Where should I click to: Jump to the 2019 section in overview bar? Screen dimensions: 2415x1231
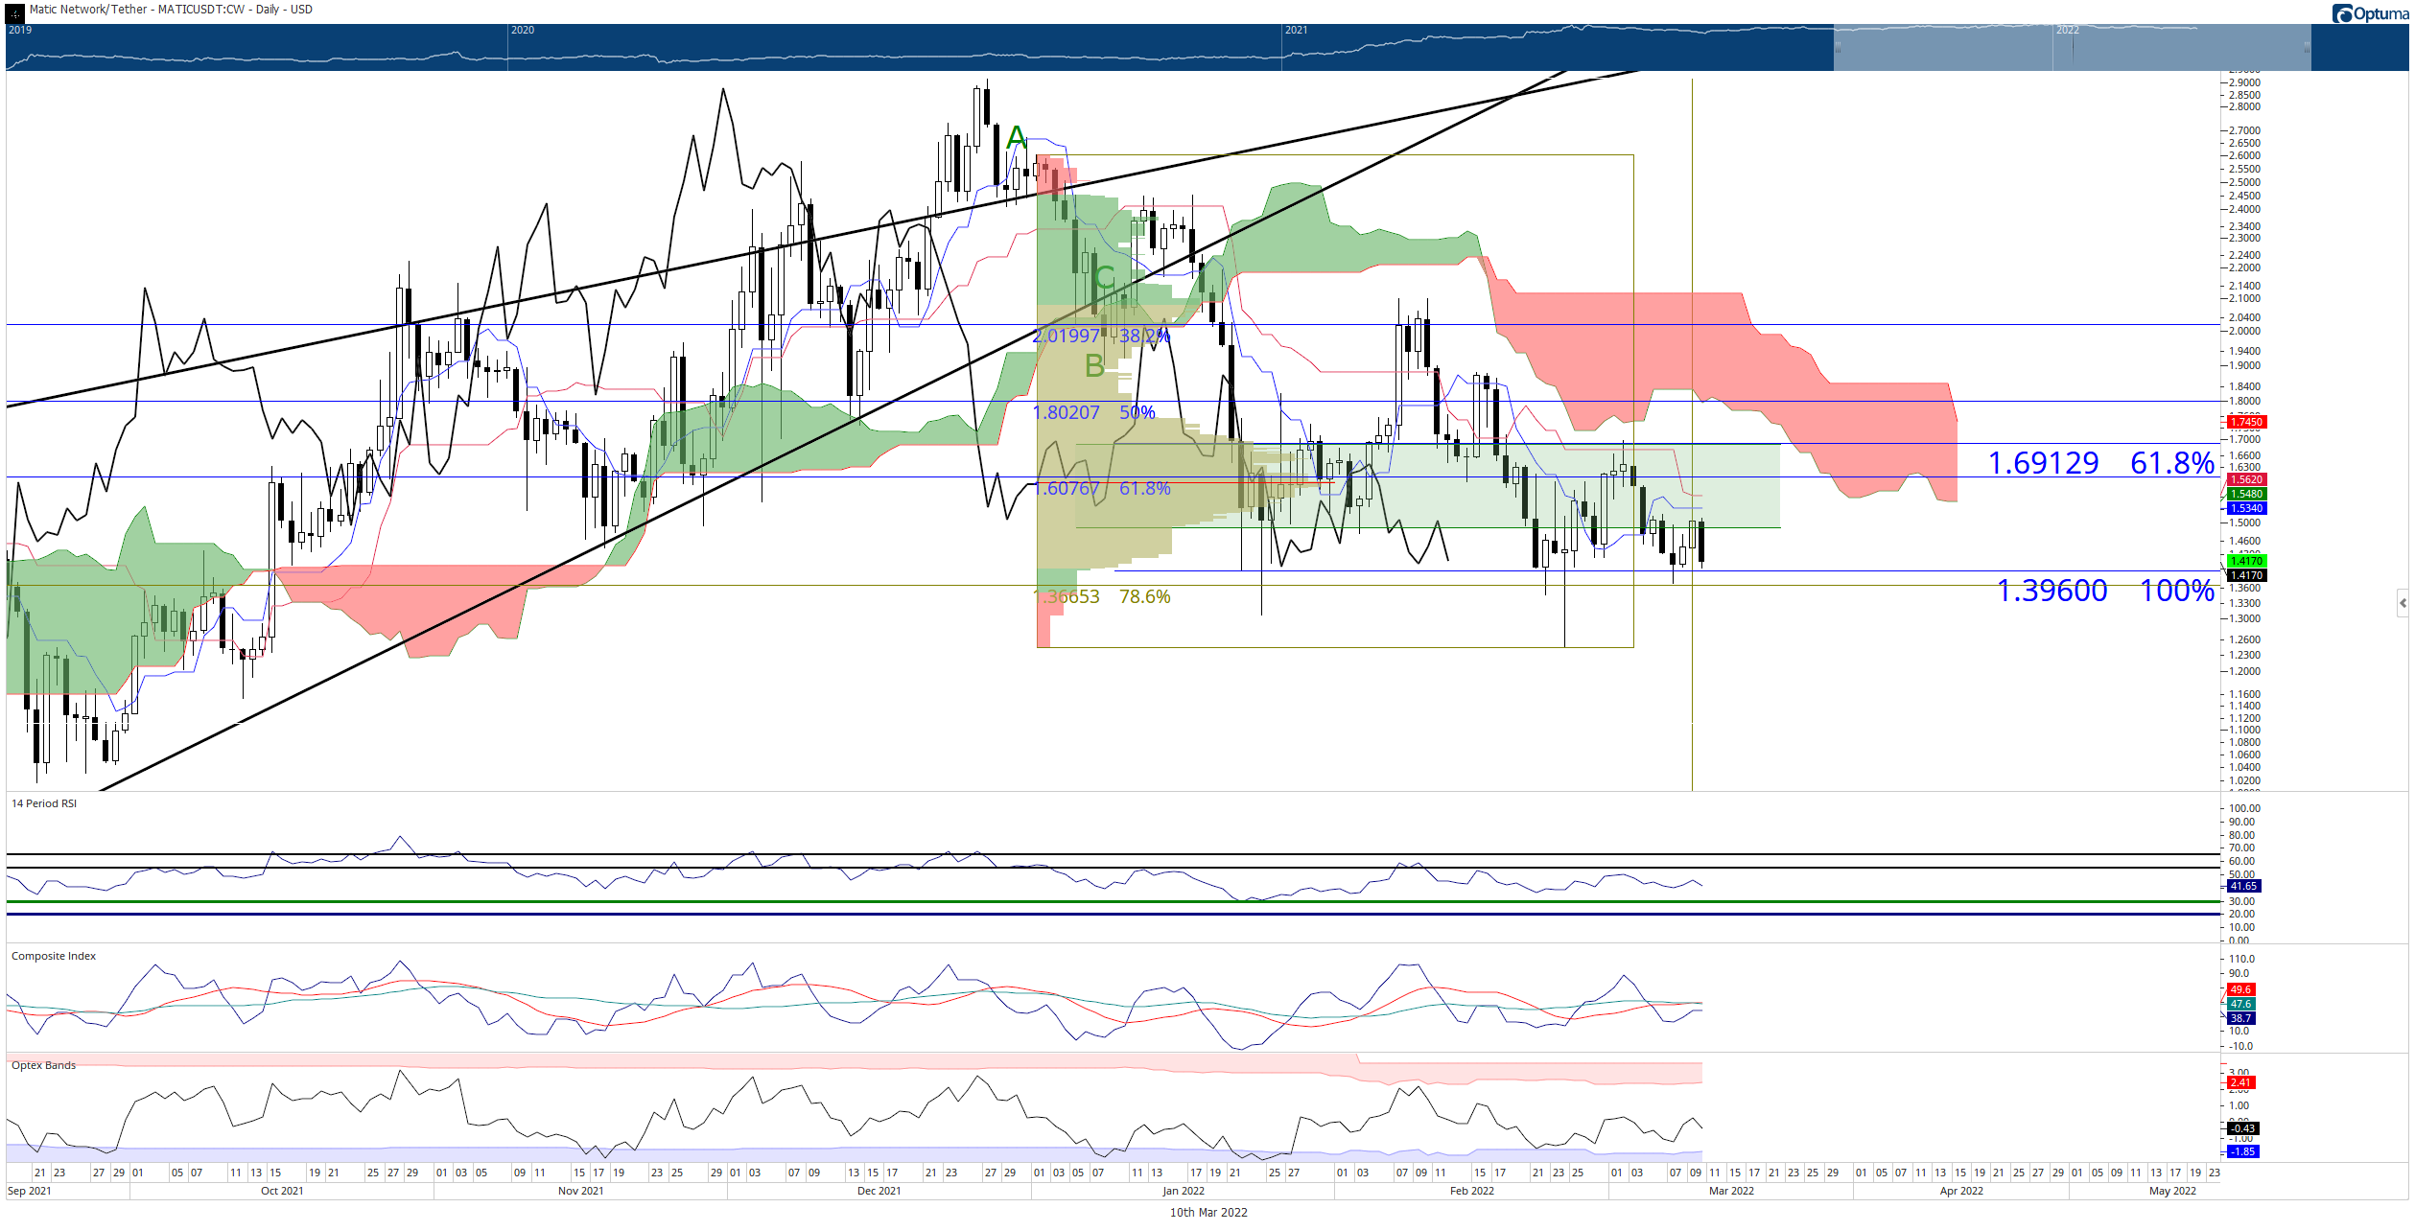coord(20,30)
